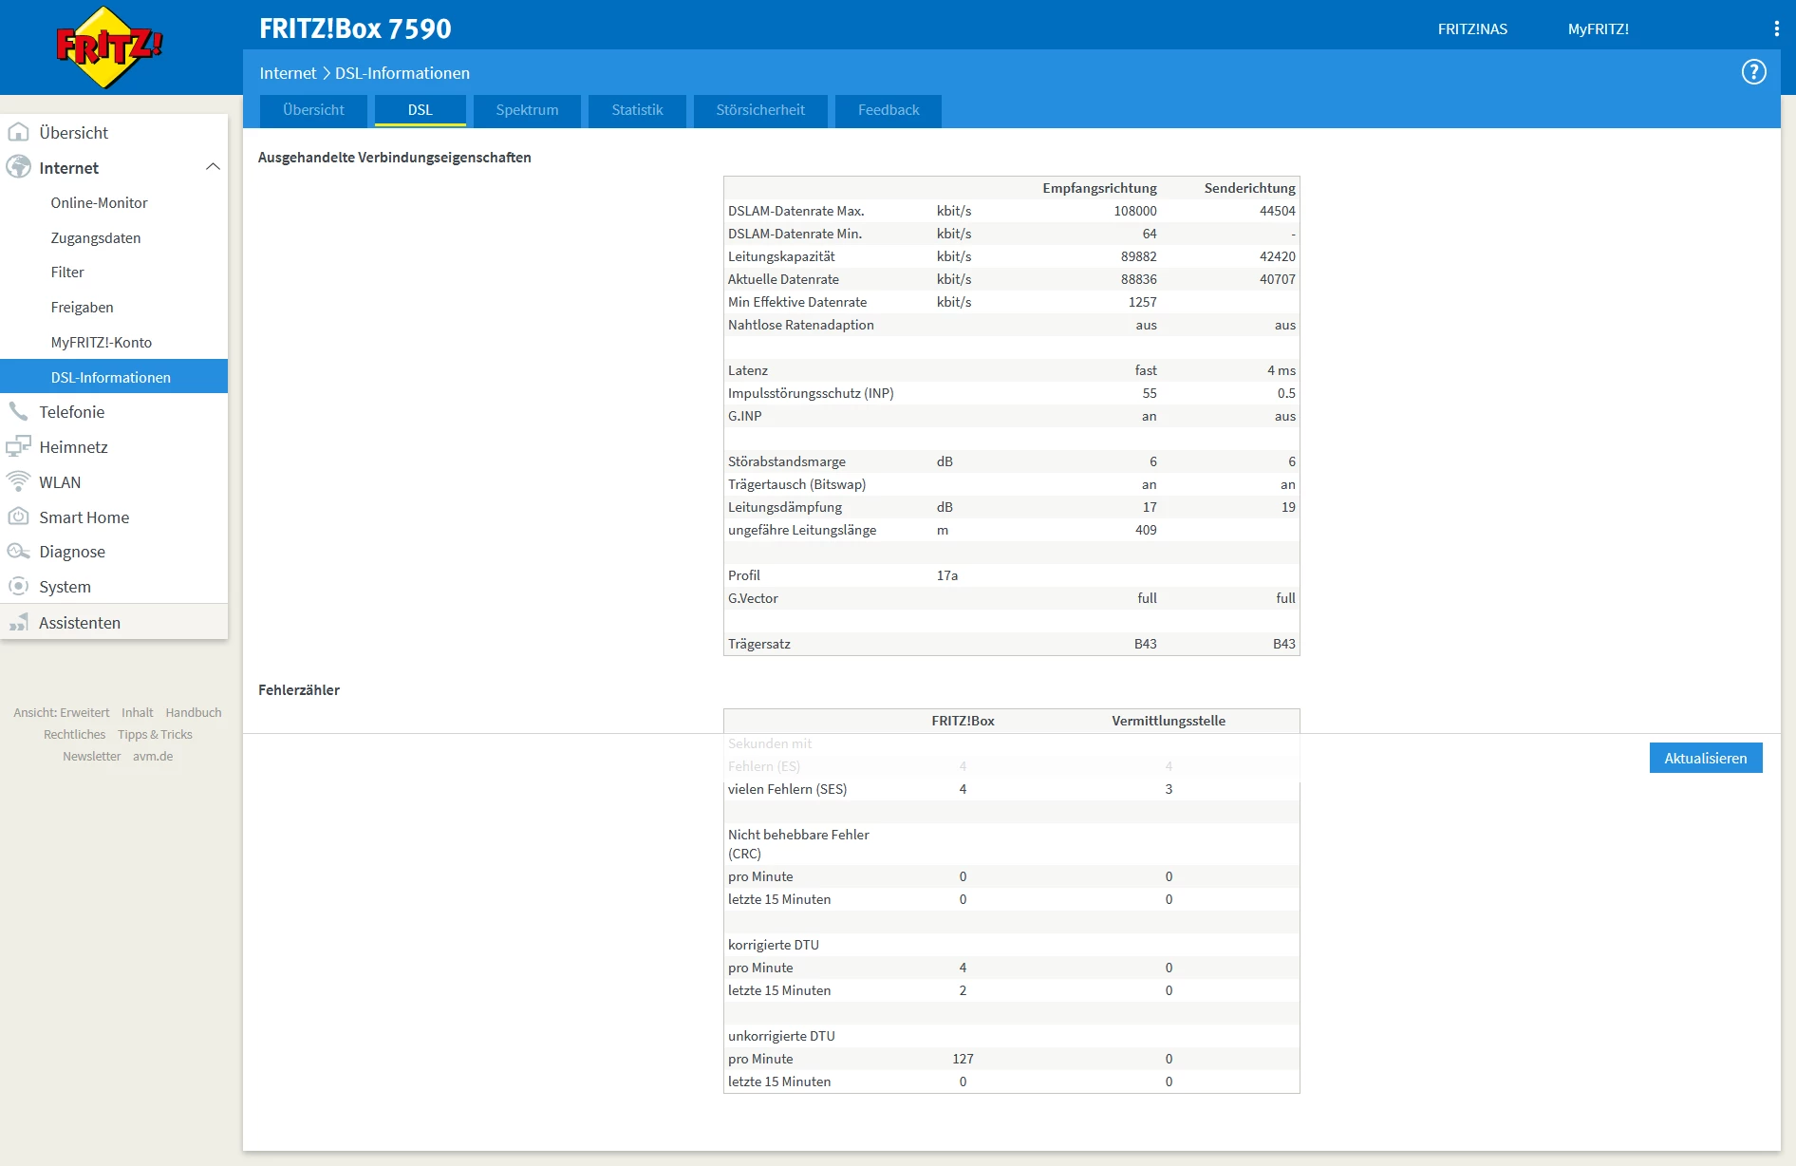Open Diagnose menu label
1796x1166 pixels.
[x=72, y=552]
